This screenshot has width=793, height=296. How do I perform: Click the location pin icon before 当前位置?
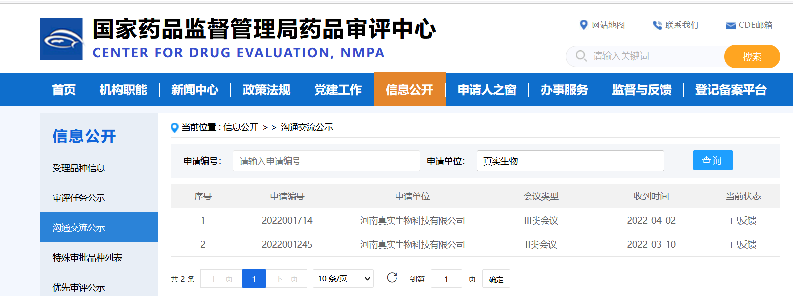[x=174, y=128]
